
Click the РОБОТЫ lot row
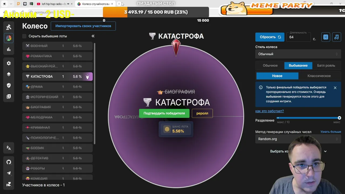(x=57, y=168)
